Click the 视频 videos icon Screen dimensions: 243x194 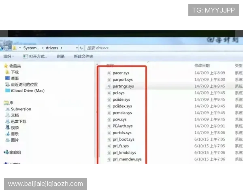pyautogui.click(x=8, y=127)
